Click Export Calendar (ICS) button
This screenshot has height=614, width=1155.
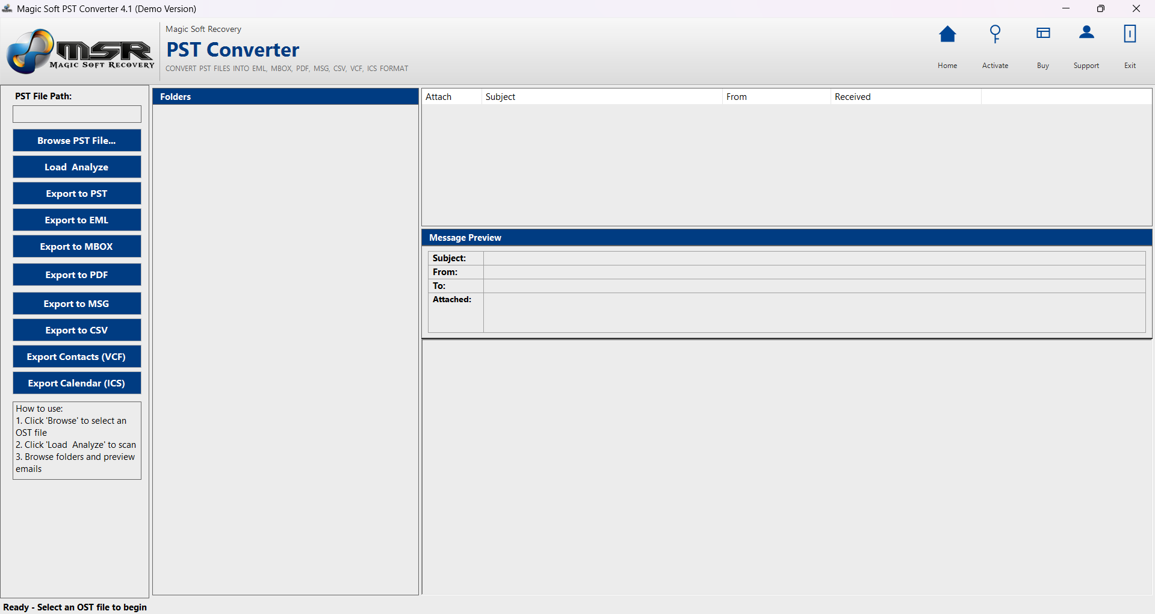(77, 383)
